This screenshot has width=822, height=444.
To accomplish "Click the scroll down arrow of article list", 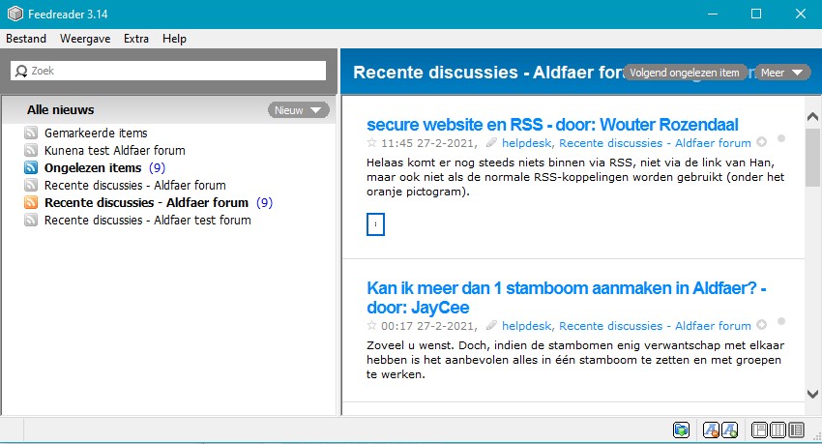I will (812, 394).
